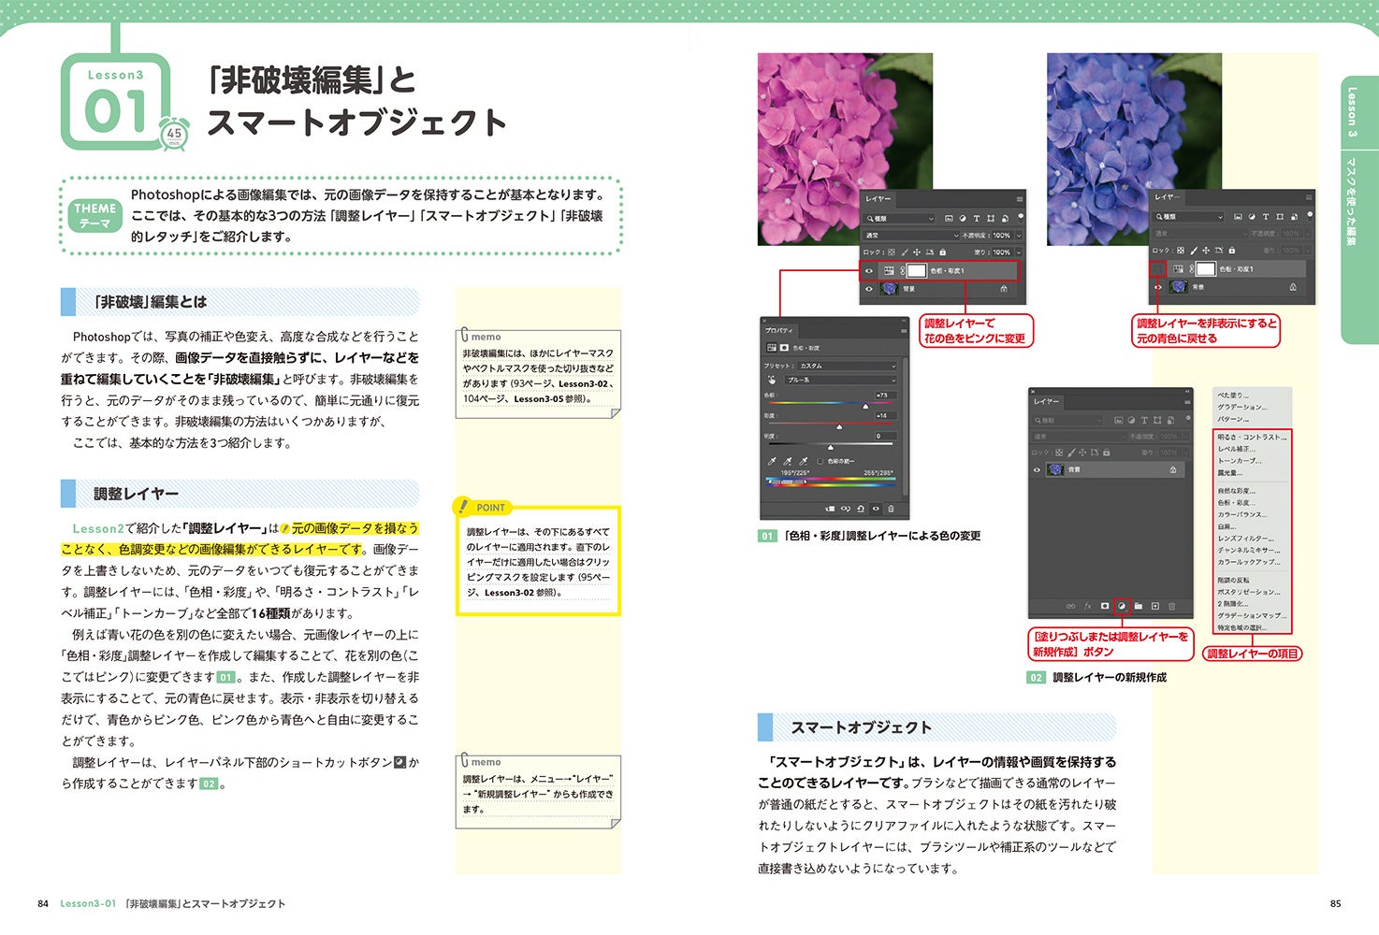1379x935 pixels.
Task: Click the 色相 value field showing +73
Action: tap(885, 396)
